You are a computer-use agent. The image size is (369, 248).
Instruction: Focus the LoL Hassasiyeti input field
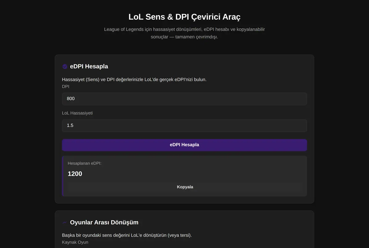[184, 126]
